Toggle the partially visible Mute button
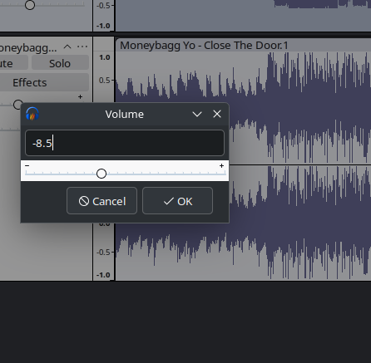371x363 pixels. (x=14, y=63)
